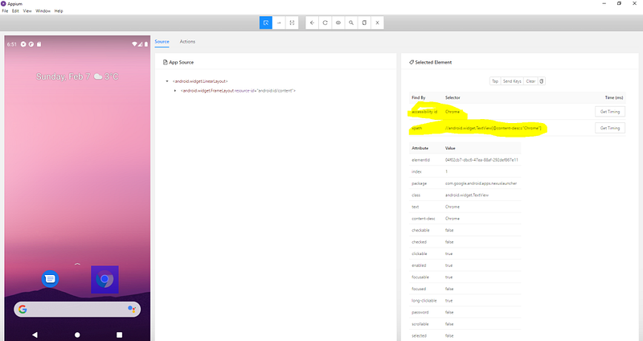Select android.widget.FrameLayout source tree row
Screen dimensions: 643x341
click(x=238, y=91)
